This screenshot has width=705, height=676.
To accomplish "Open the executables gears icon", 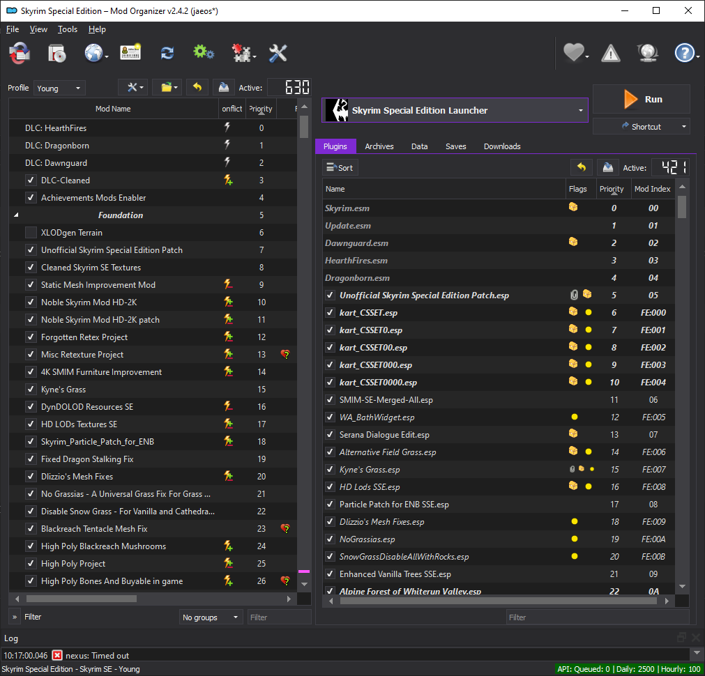I will 203,52.
